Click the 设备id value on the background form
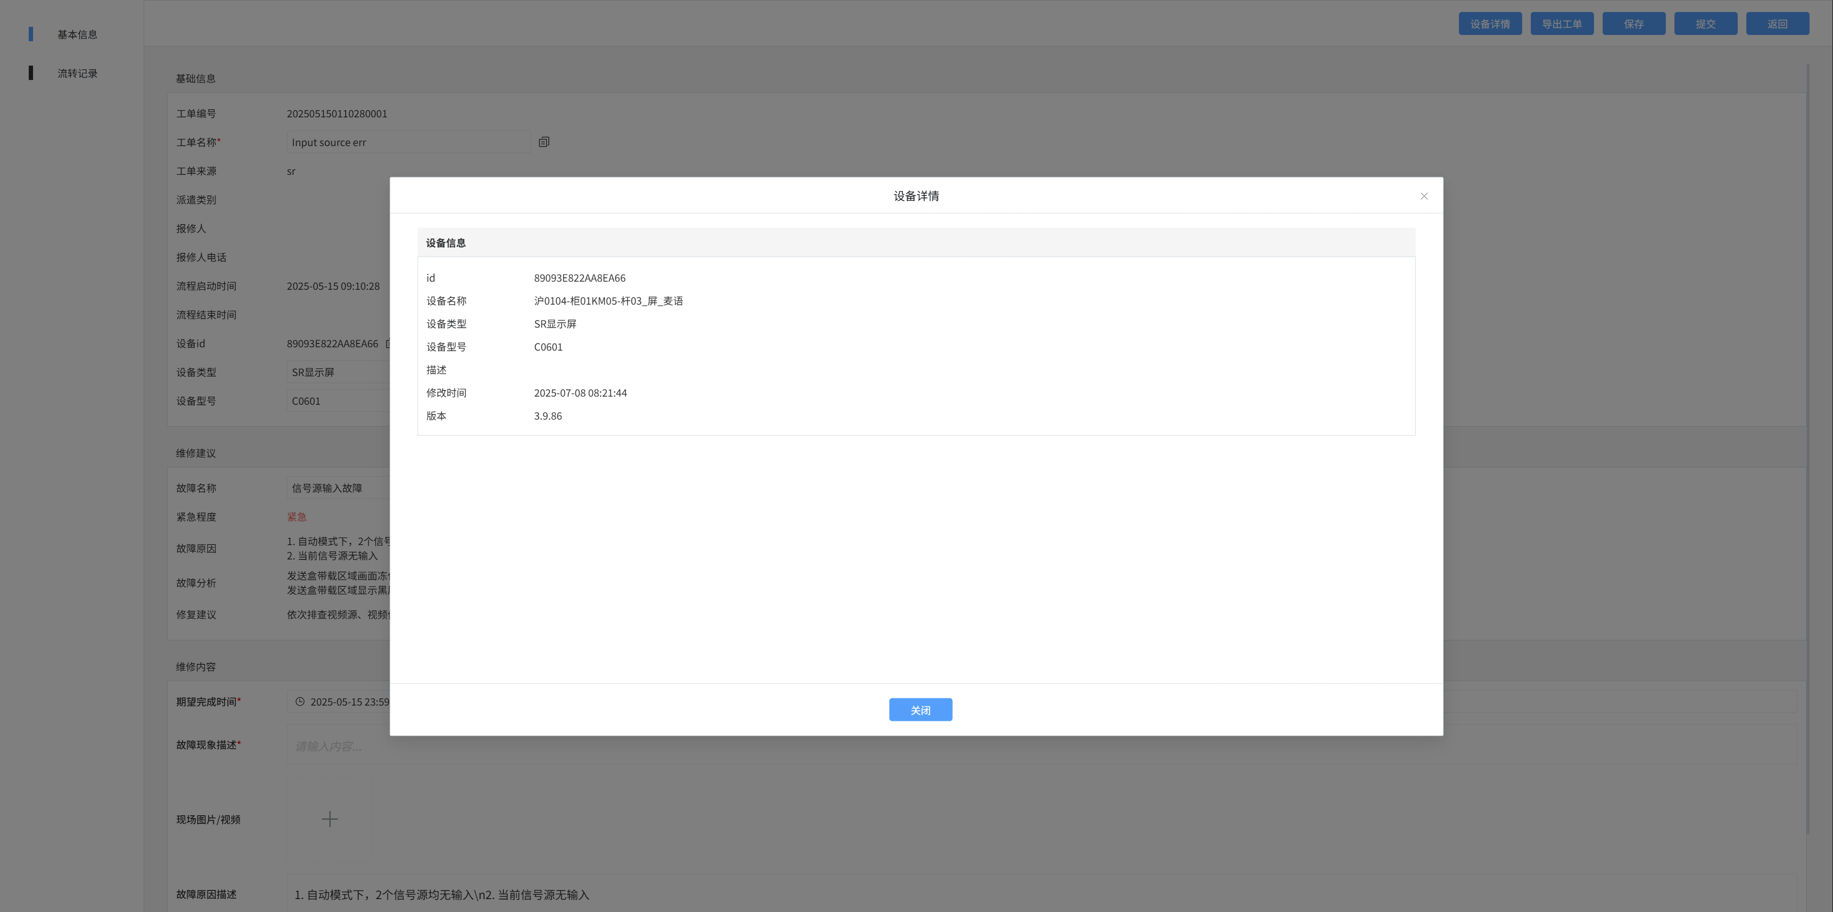The image size is (1833, 912). (x=332, y=343)
